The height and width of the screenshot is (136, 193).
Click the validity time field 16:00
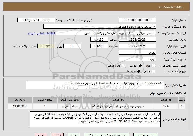click(99, 46)
